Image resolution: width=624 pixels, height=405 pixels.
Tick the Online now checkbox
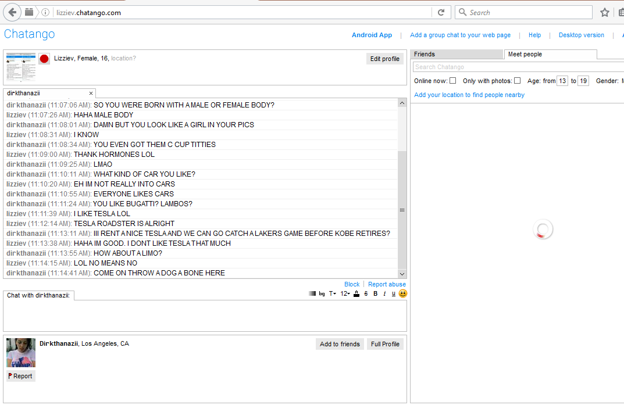point(453,81)
